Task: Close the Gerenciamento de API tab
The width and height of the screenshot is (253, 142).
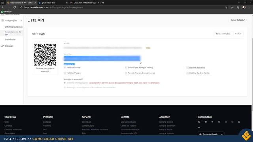Action: coord(35,3)
